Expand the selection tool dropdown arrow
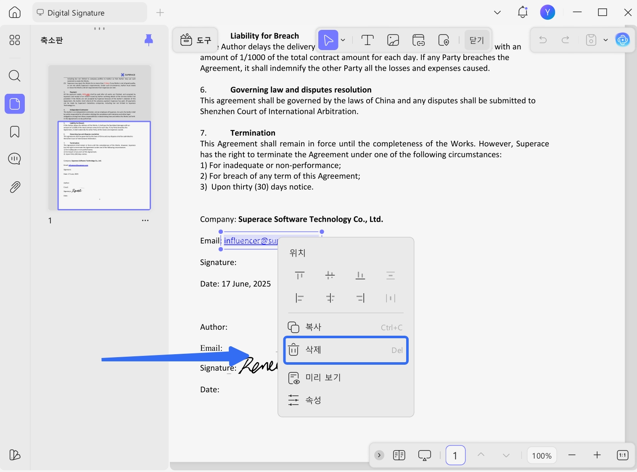 pyautogui.click(x=343, y=40)
